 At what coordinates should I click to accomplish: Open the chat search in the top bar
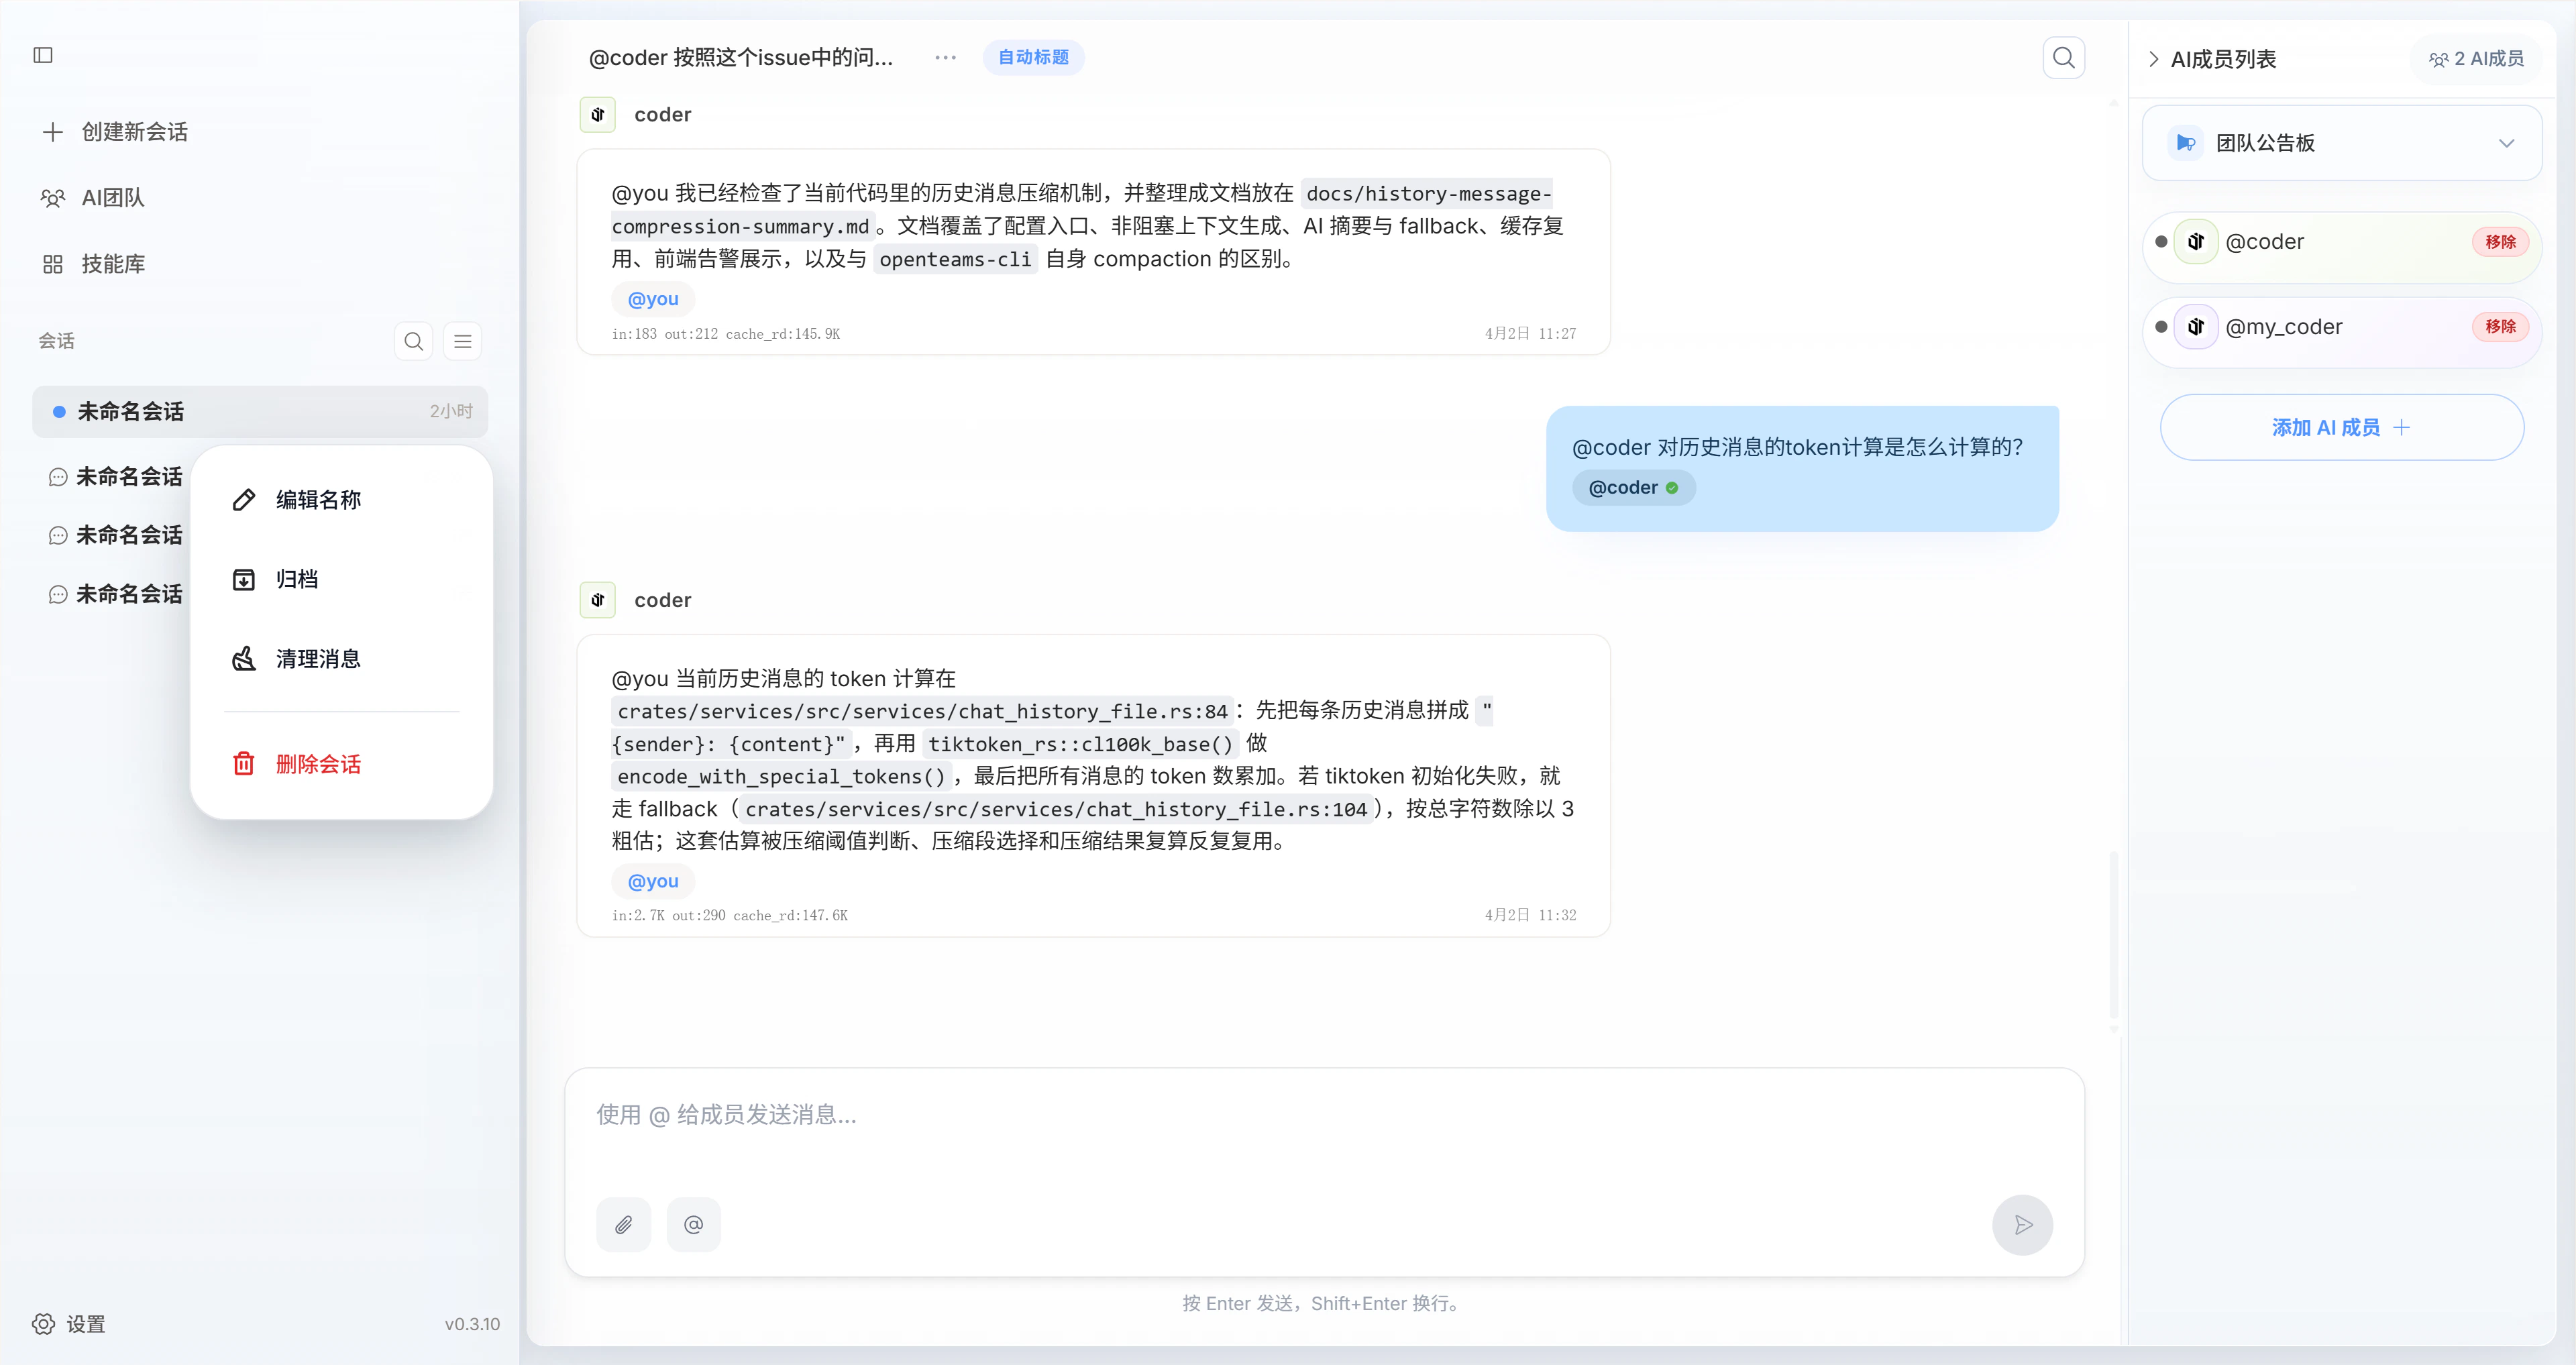2063,57
